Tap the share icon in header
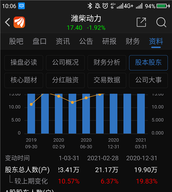 click(141, 22)
